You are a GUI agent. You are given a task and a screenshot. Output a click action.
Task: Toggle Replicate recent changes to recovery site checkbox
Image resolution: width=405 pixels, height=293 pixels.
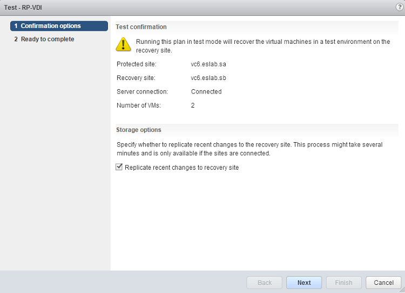119,168
